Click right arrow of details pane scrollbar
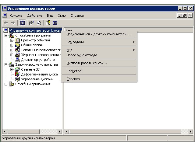This screenshot has width=195, height=146. click(x=191, y=131)
